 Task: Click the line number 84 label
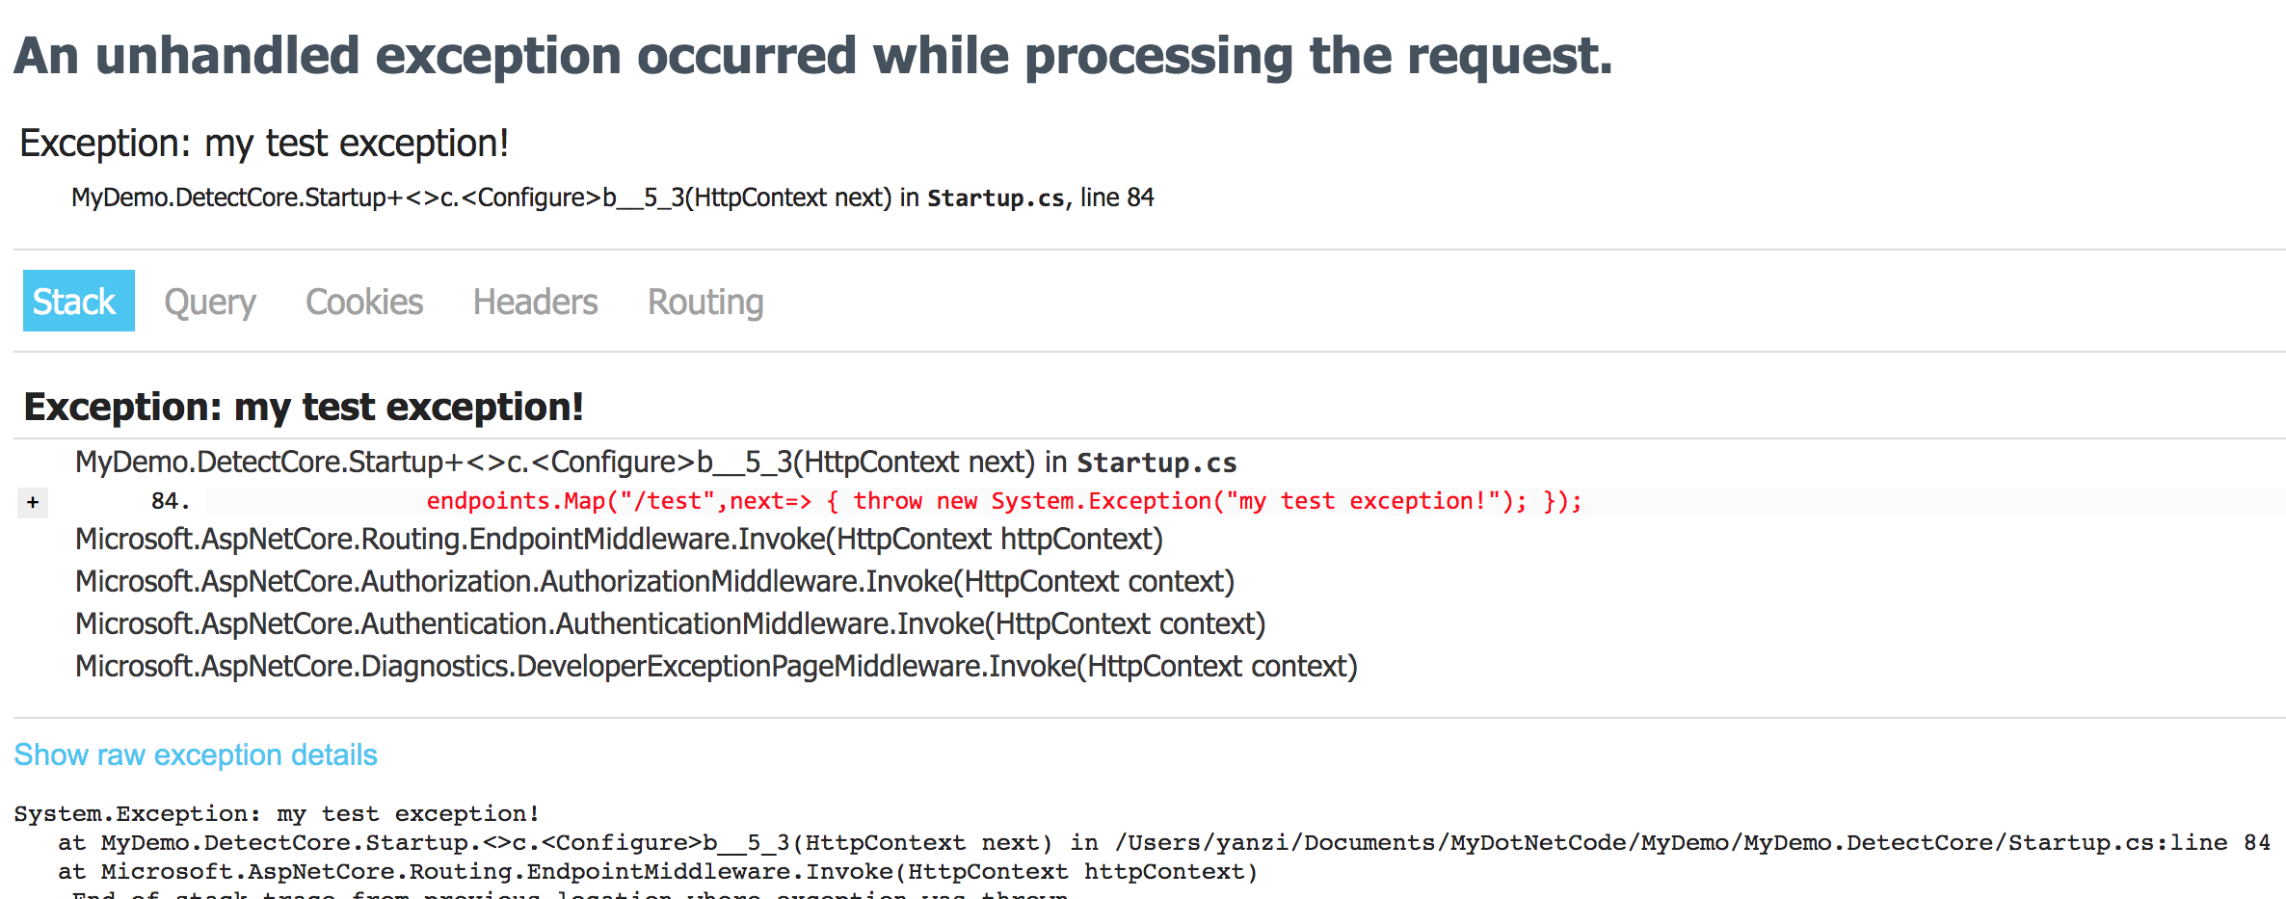point(170,501)
